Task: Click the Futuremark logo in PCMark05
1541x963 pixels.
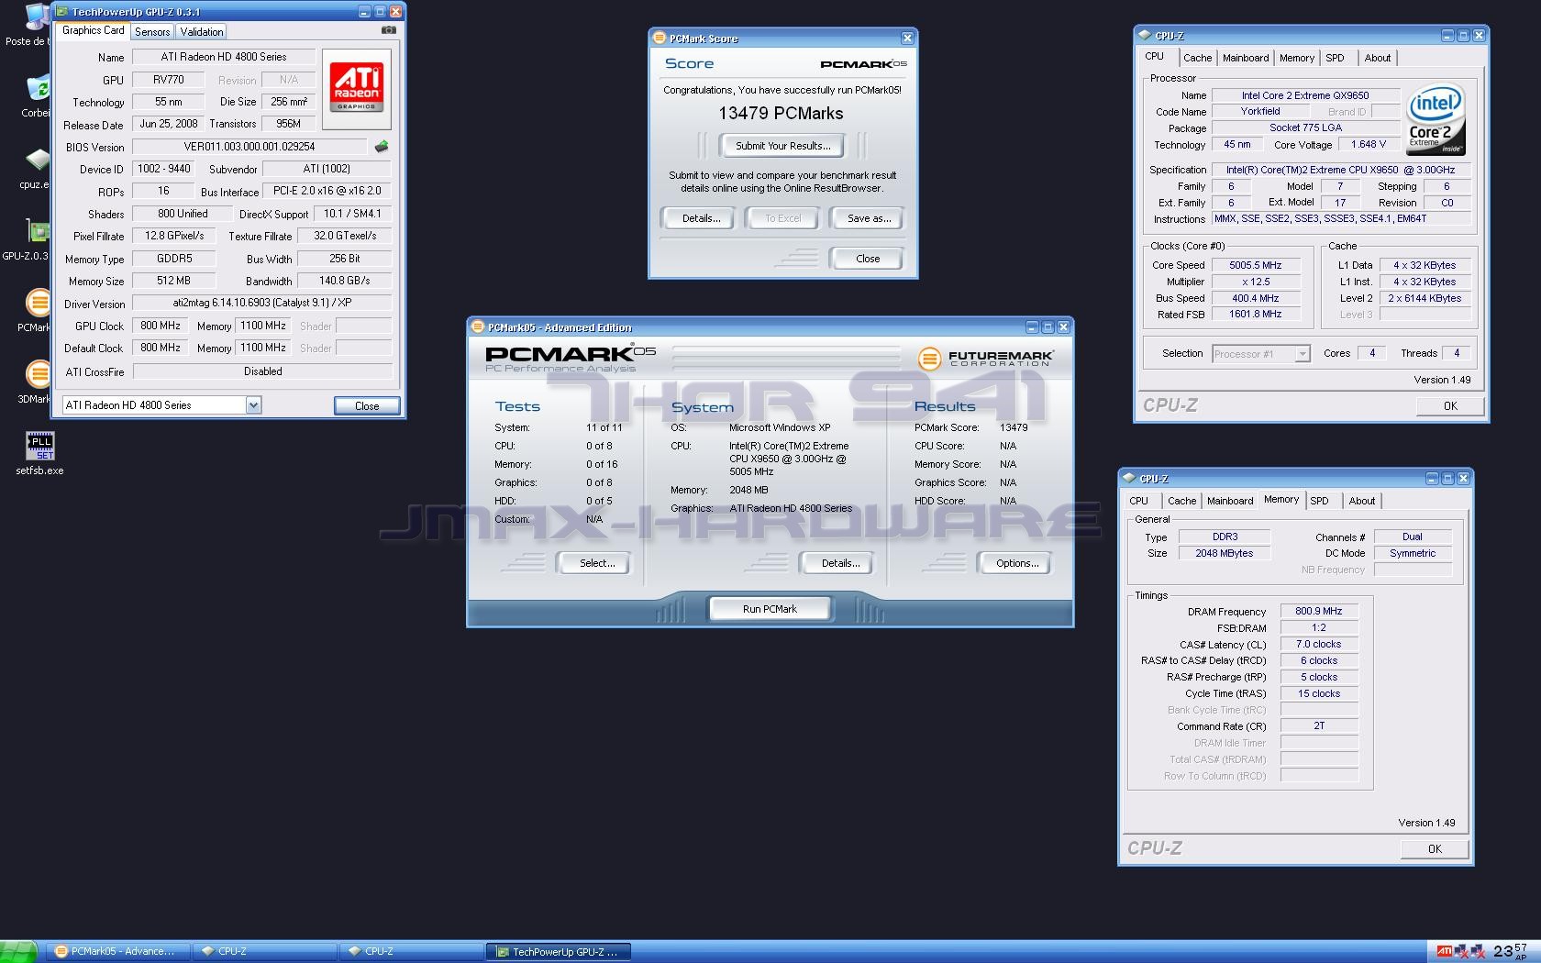Action: tap(985, 358)
